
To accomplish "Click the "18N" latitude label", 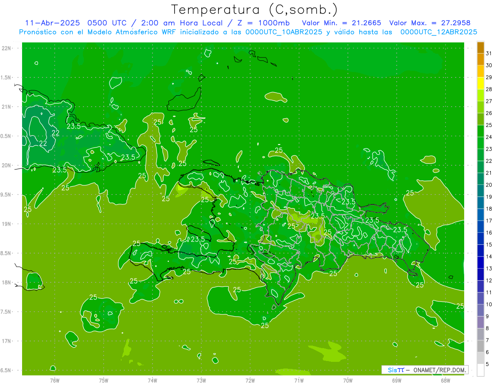I will tap(6, 283).
